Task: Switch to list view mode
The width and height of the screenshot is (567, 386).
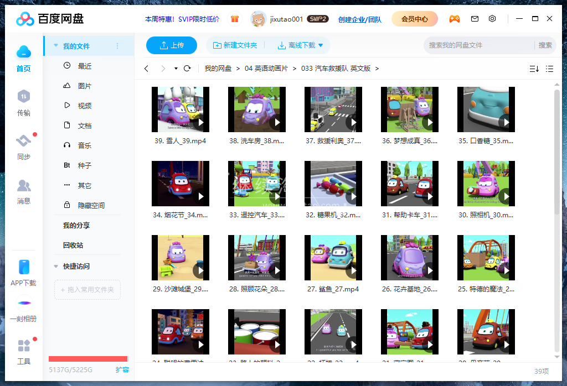Action: [550, 69]
